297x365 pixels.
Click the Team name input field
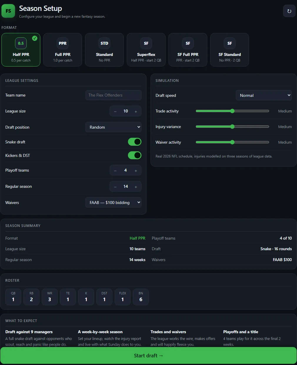[x=114, y=95]
